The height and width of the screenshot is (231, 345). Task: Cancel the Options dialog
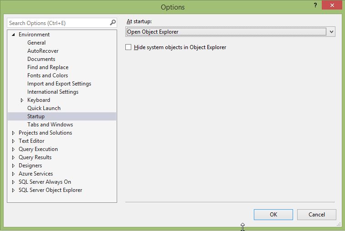(316, 215)
